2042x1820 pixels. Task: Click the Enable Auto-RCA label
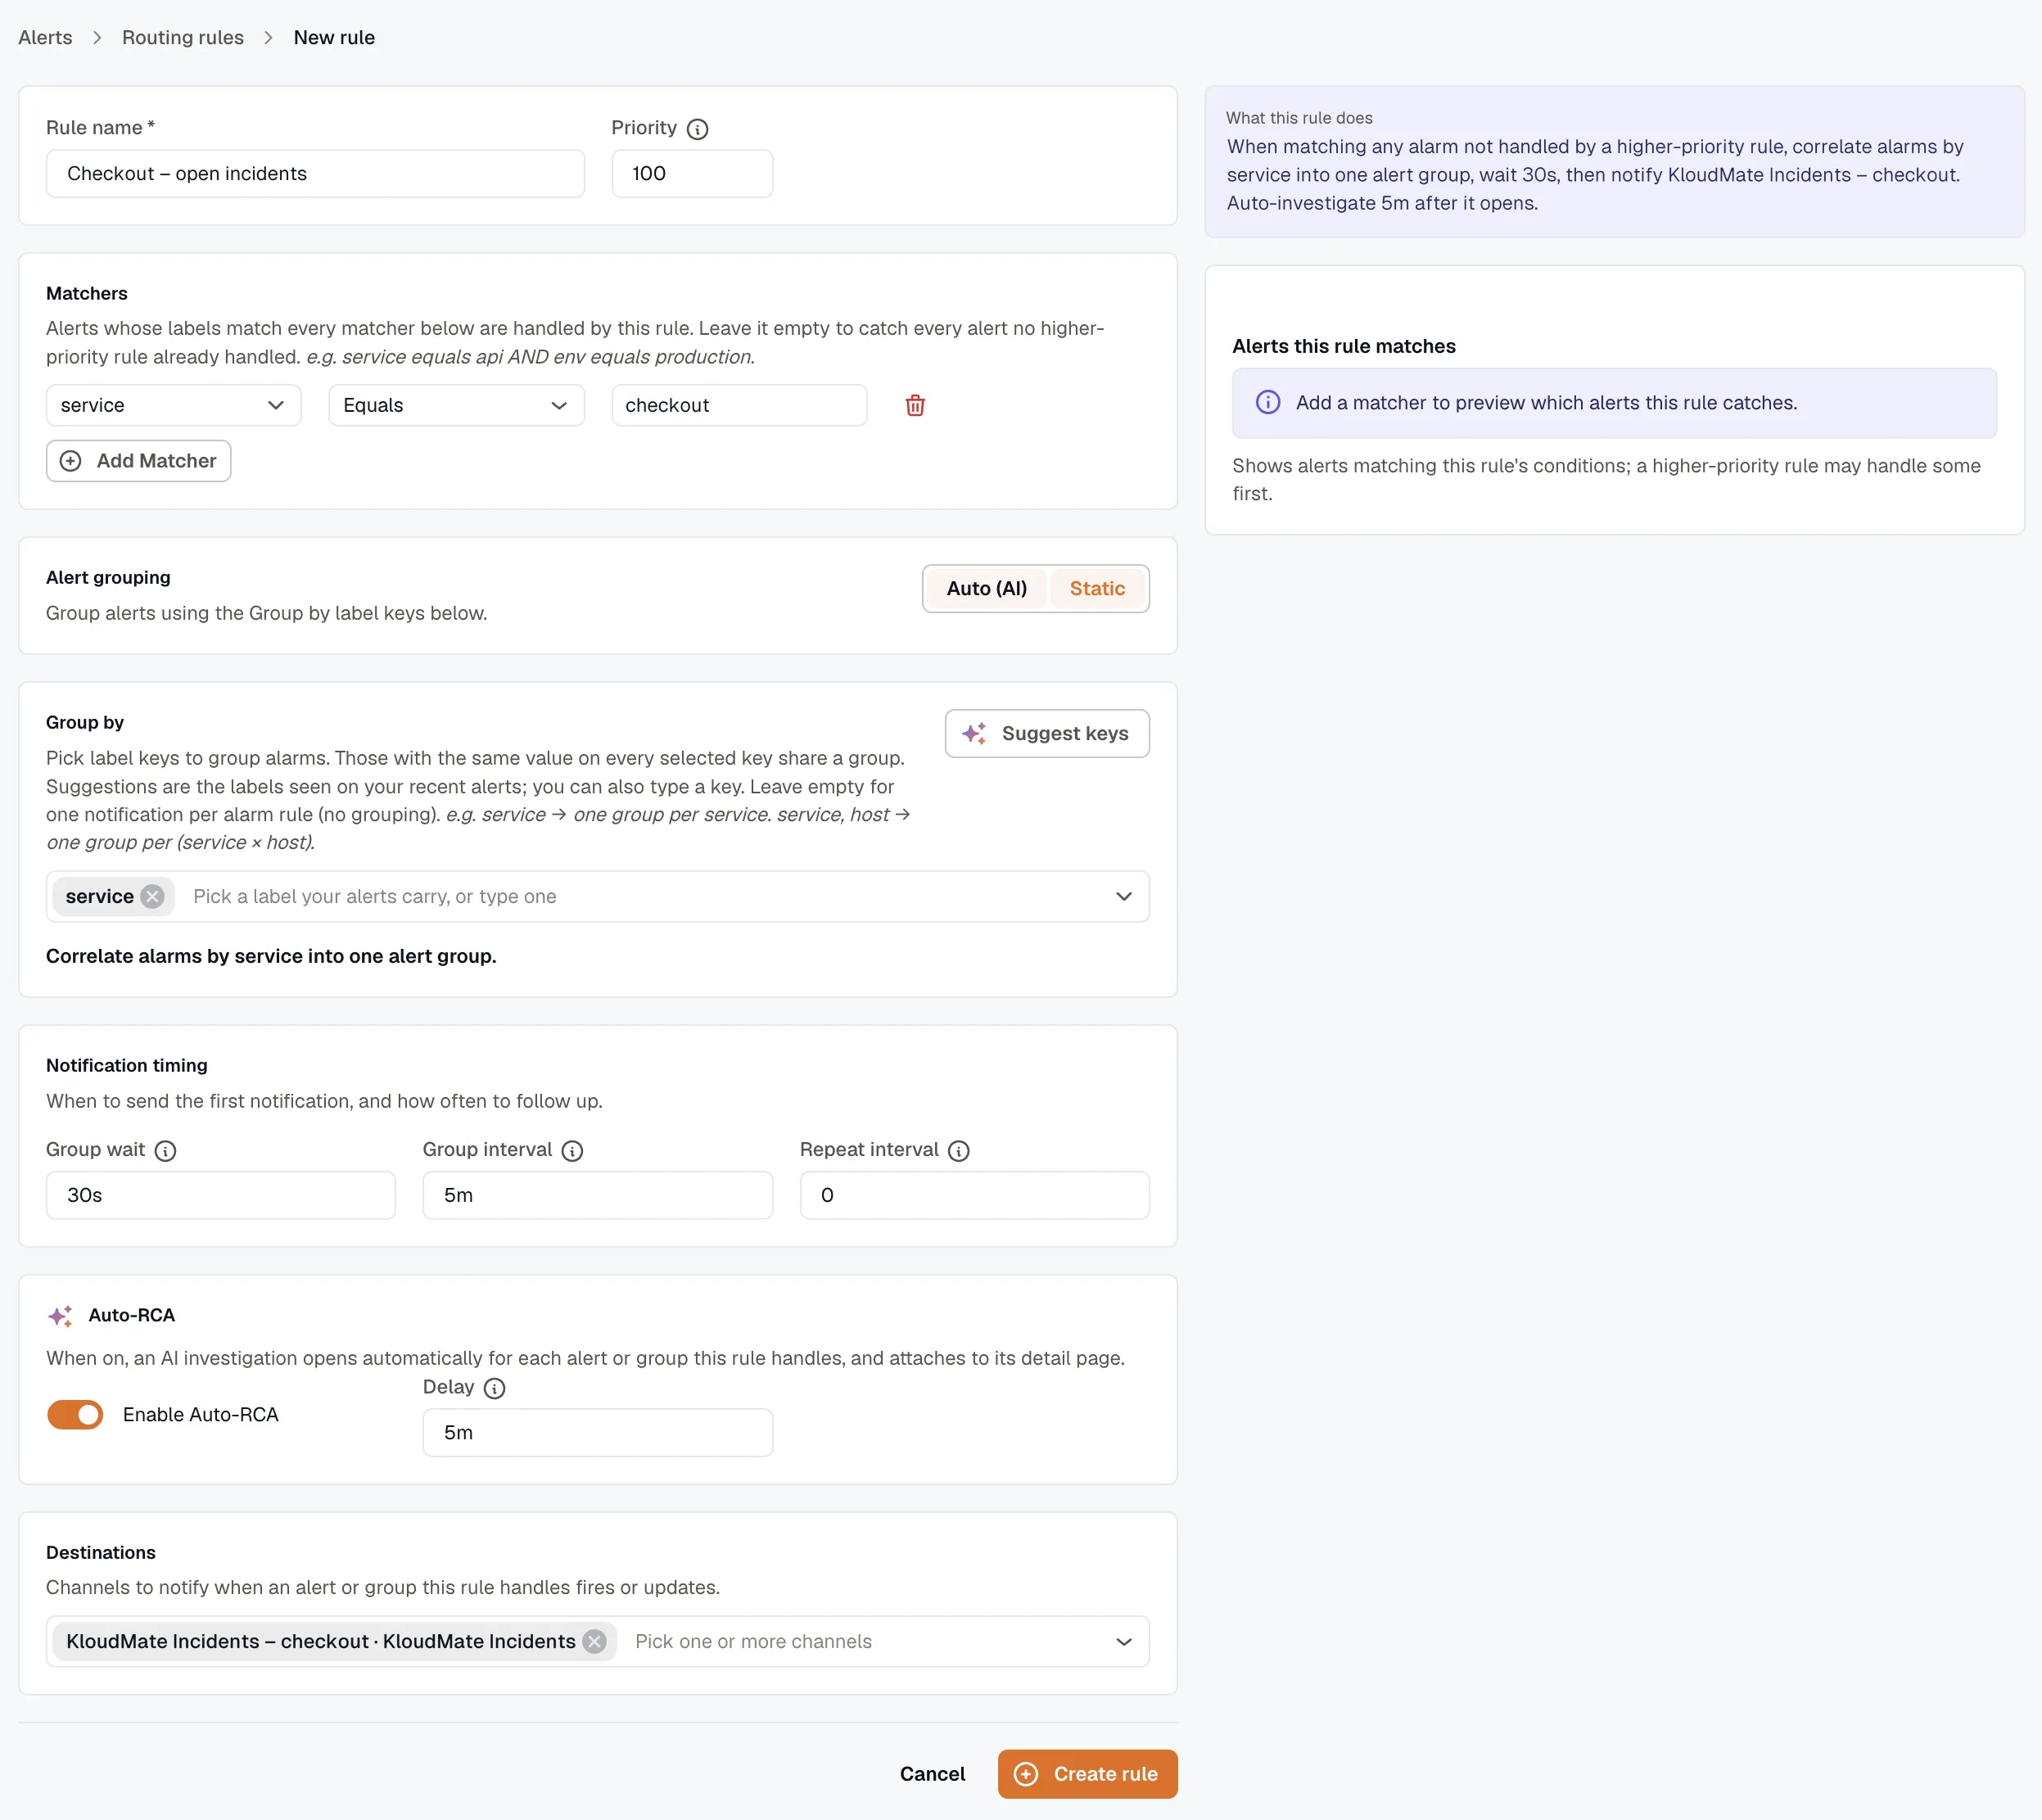[x=201, y=1414]
